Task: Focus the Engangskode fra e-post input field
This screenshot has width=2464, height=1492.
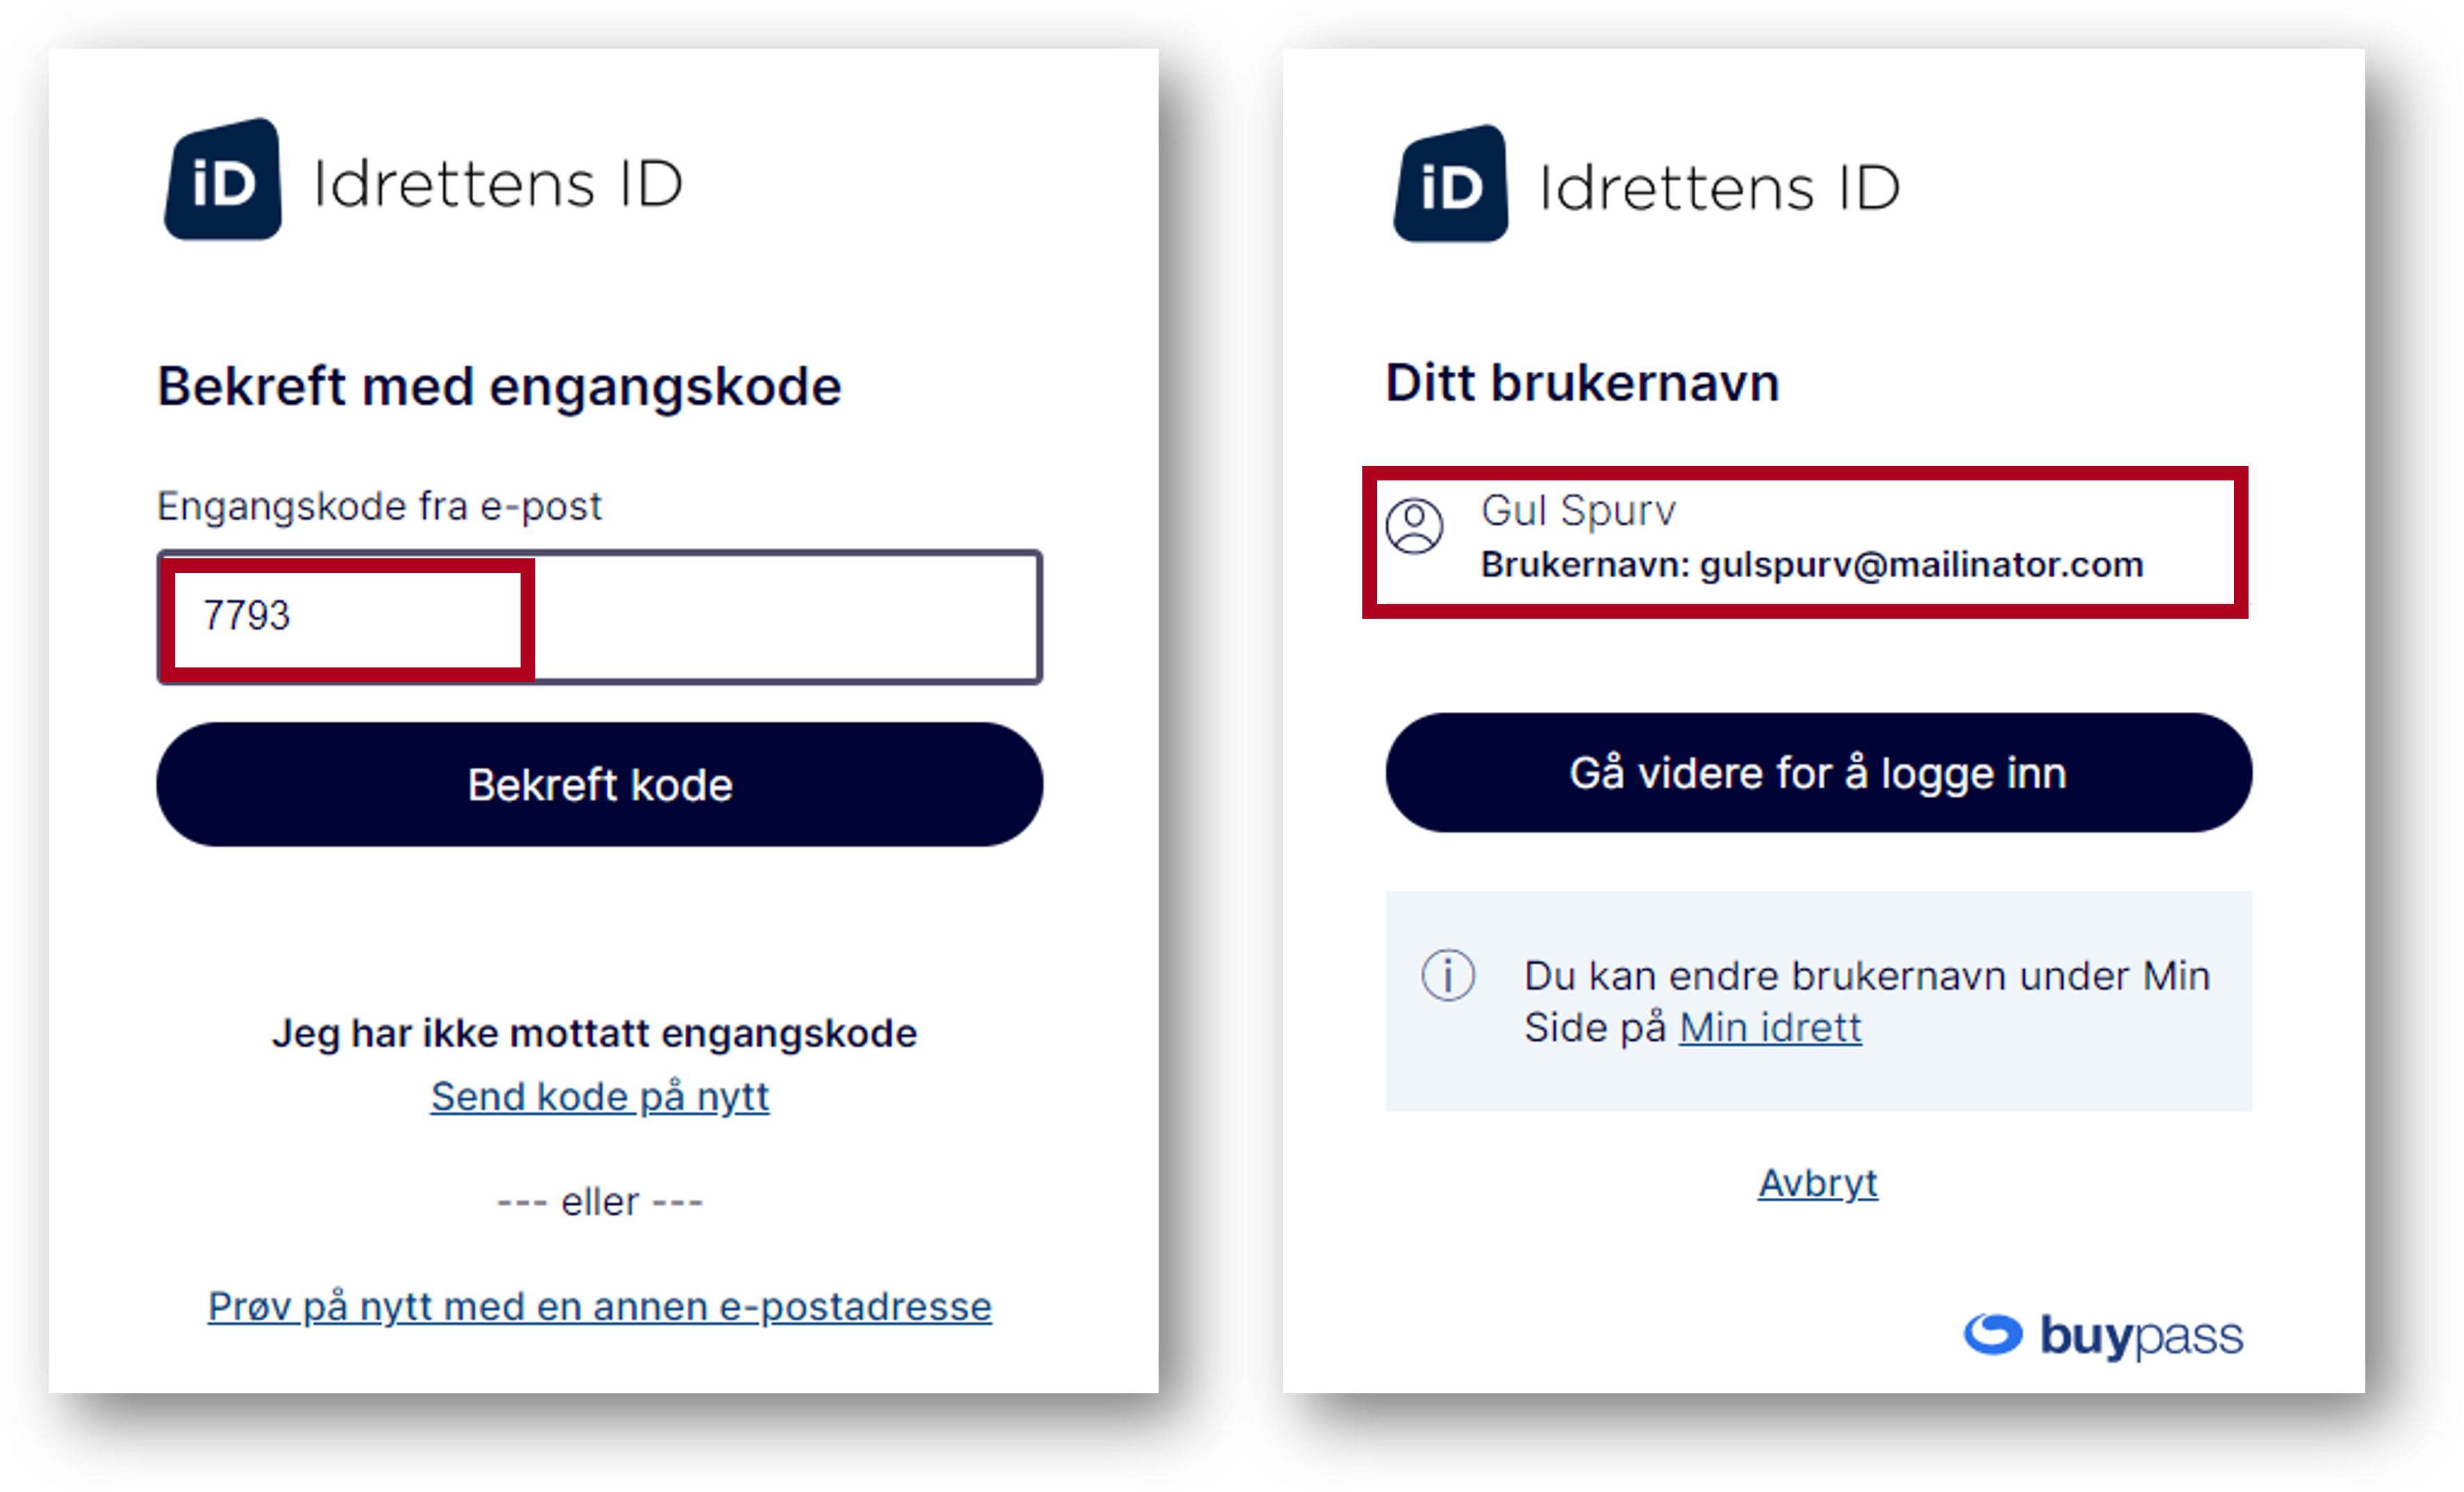Action: click(x=600, y=617)
